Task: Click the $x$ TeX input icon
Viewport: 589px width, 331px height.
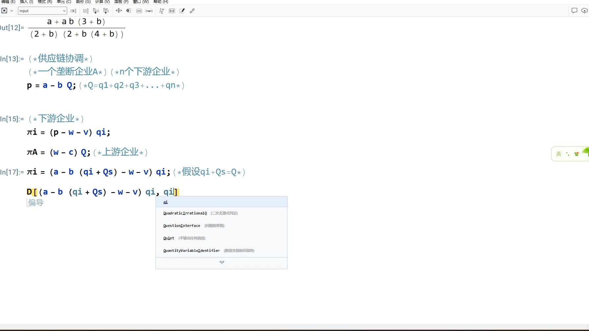Action: pyautogui.click(x=172, y=11)
